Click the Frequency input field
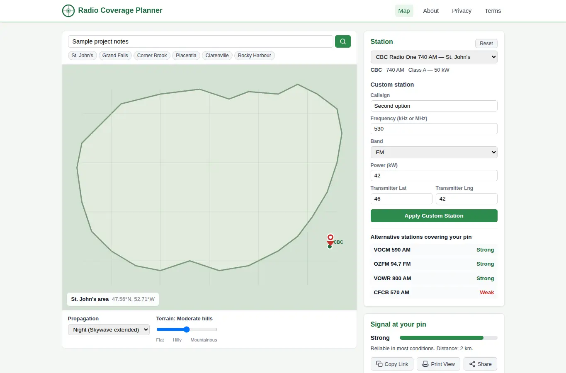The width and height of the screenshot is (566, 373). click(434, 128)
